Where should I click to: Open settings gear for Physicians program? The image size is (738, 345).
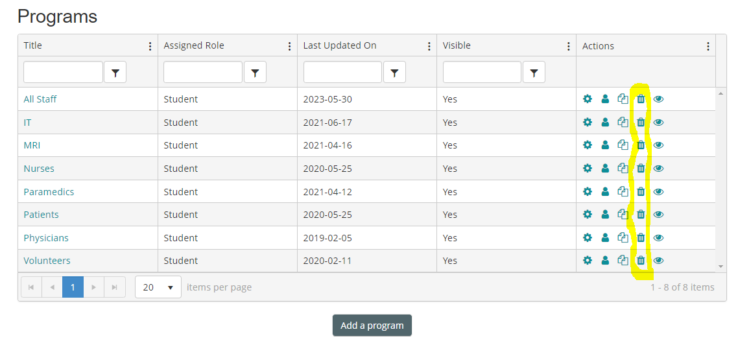click(x=588, y=238)
